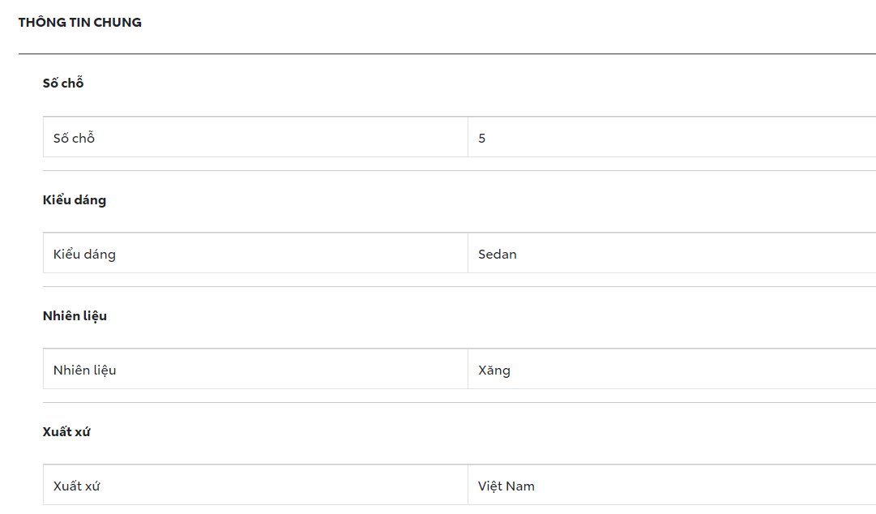Click the THÔNG TIN CHUNG section title

(x=79, y=23)
